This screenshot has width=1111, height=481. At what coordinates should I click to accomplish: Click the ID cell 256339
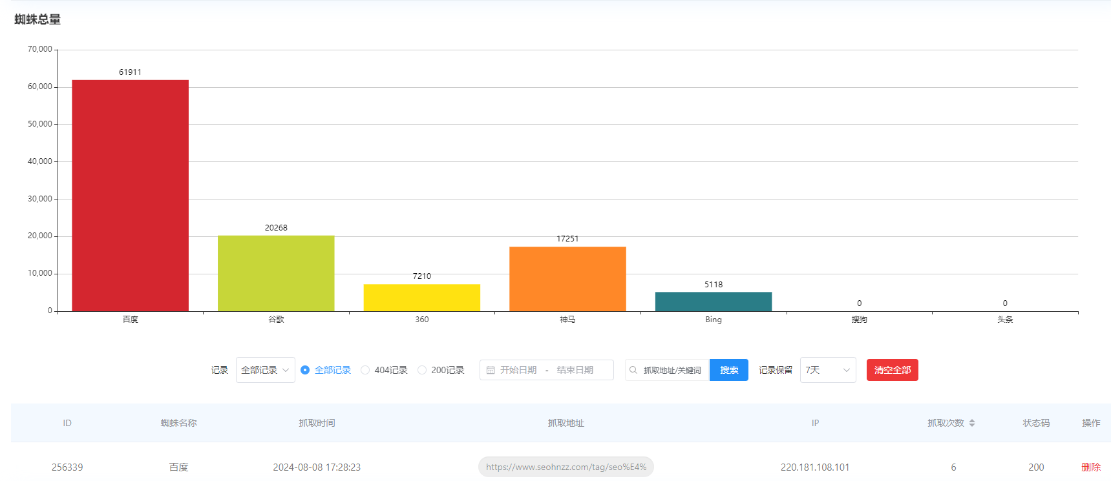[x=67, y=467]
